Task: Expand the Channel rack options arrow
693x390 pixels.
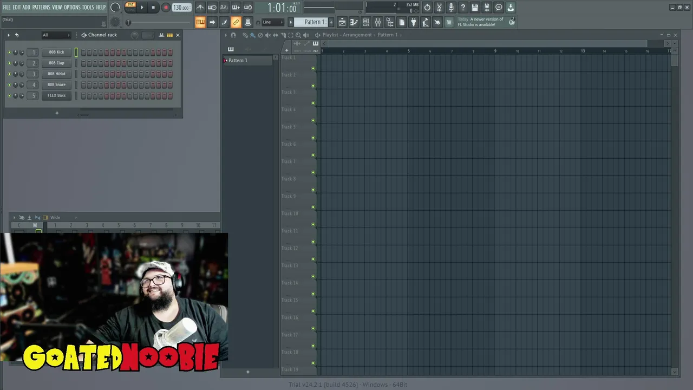Action: (8, 35)
